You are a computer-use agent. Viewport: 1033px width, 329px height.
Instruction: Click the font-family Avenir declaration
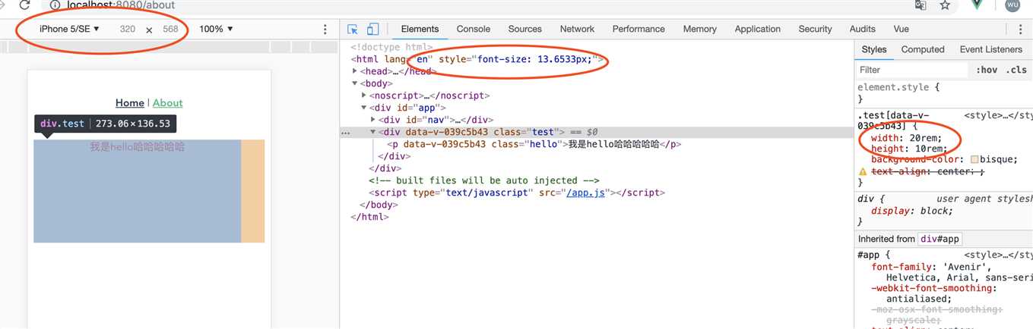pos(952,272)
